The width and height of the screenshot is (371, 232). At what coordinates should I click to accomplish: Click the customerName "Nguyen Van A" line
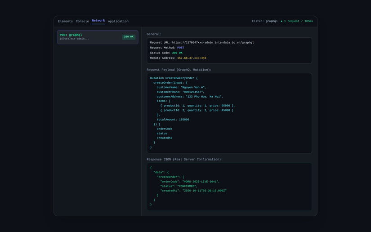[x=181, y=87]
